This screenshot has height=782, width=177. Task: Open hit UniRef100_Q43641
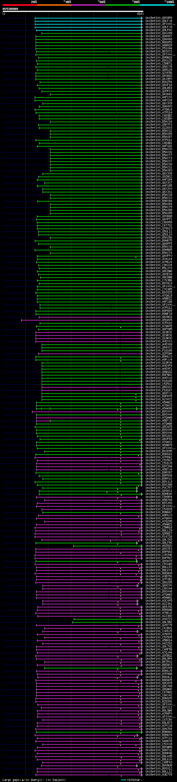click(x=159, y=94)
